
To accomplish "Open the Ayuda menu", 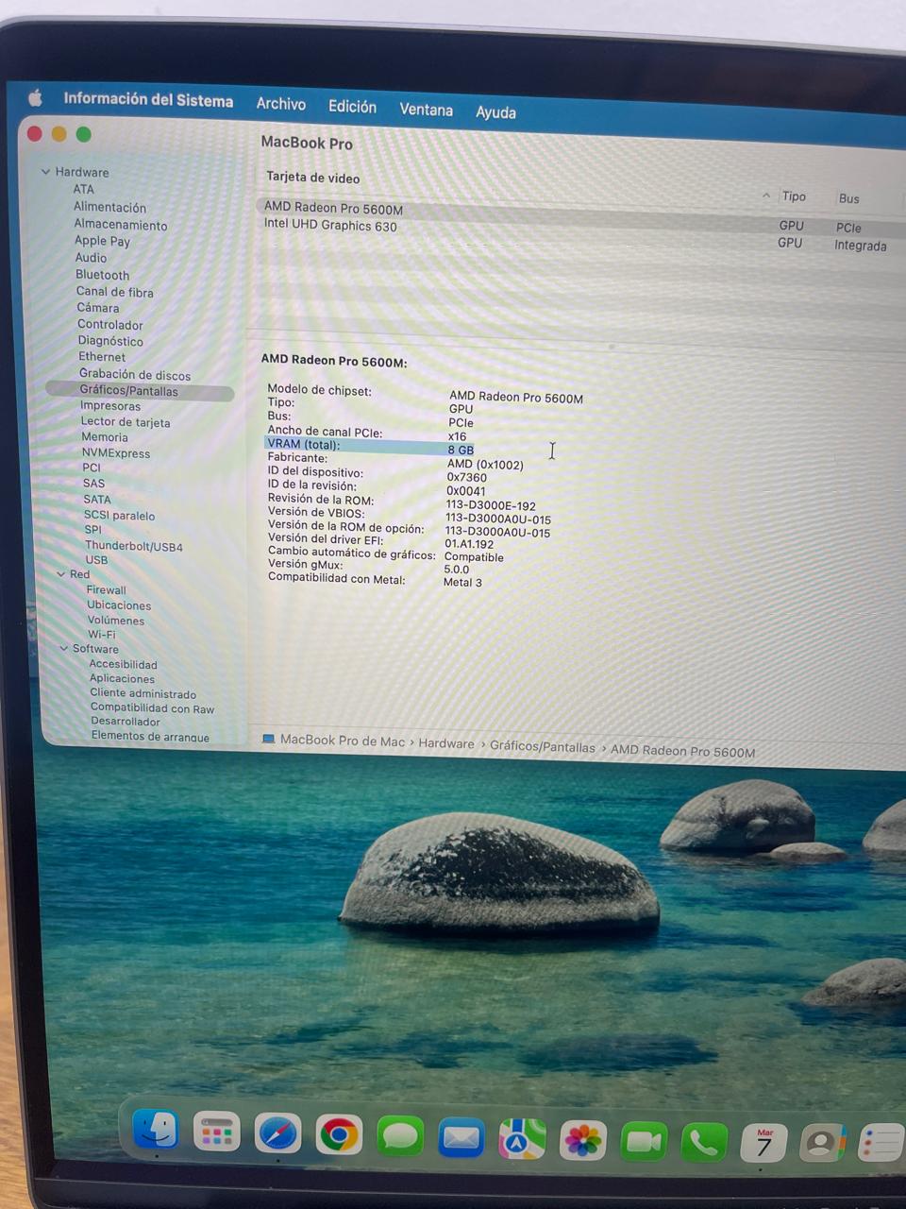I will [495, 112].
